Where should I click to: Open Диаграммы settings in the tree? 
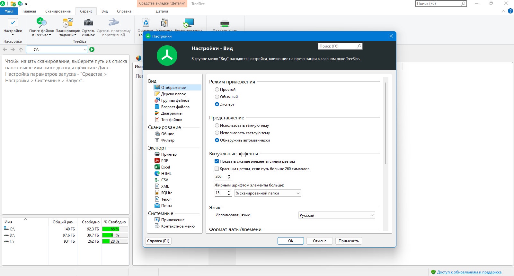click(172, 113)
